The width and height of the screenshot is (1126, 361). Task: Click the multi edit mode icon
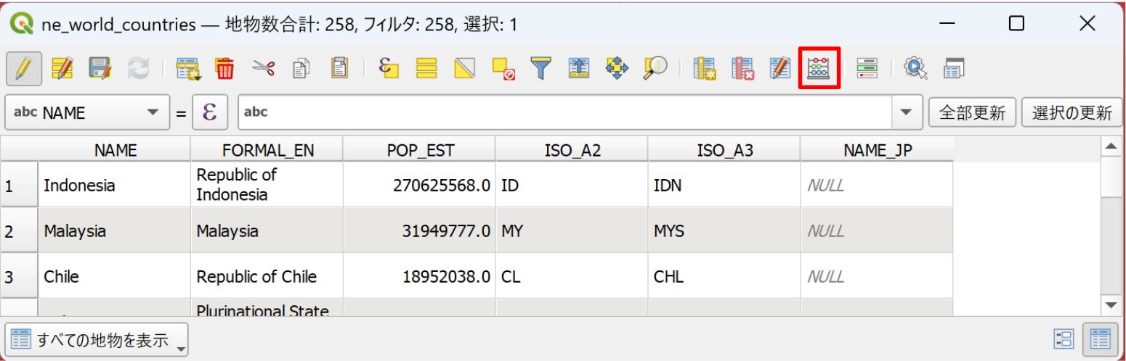tap(63, 69)
